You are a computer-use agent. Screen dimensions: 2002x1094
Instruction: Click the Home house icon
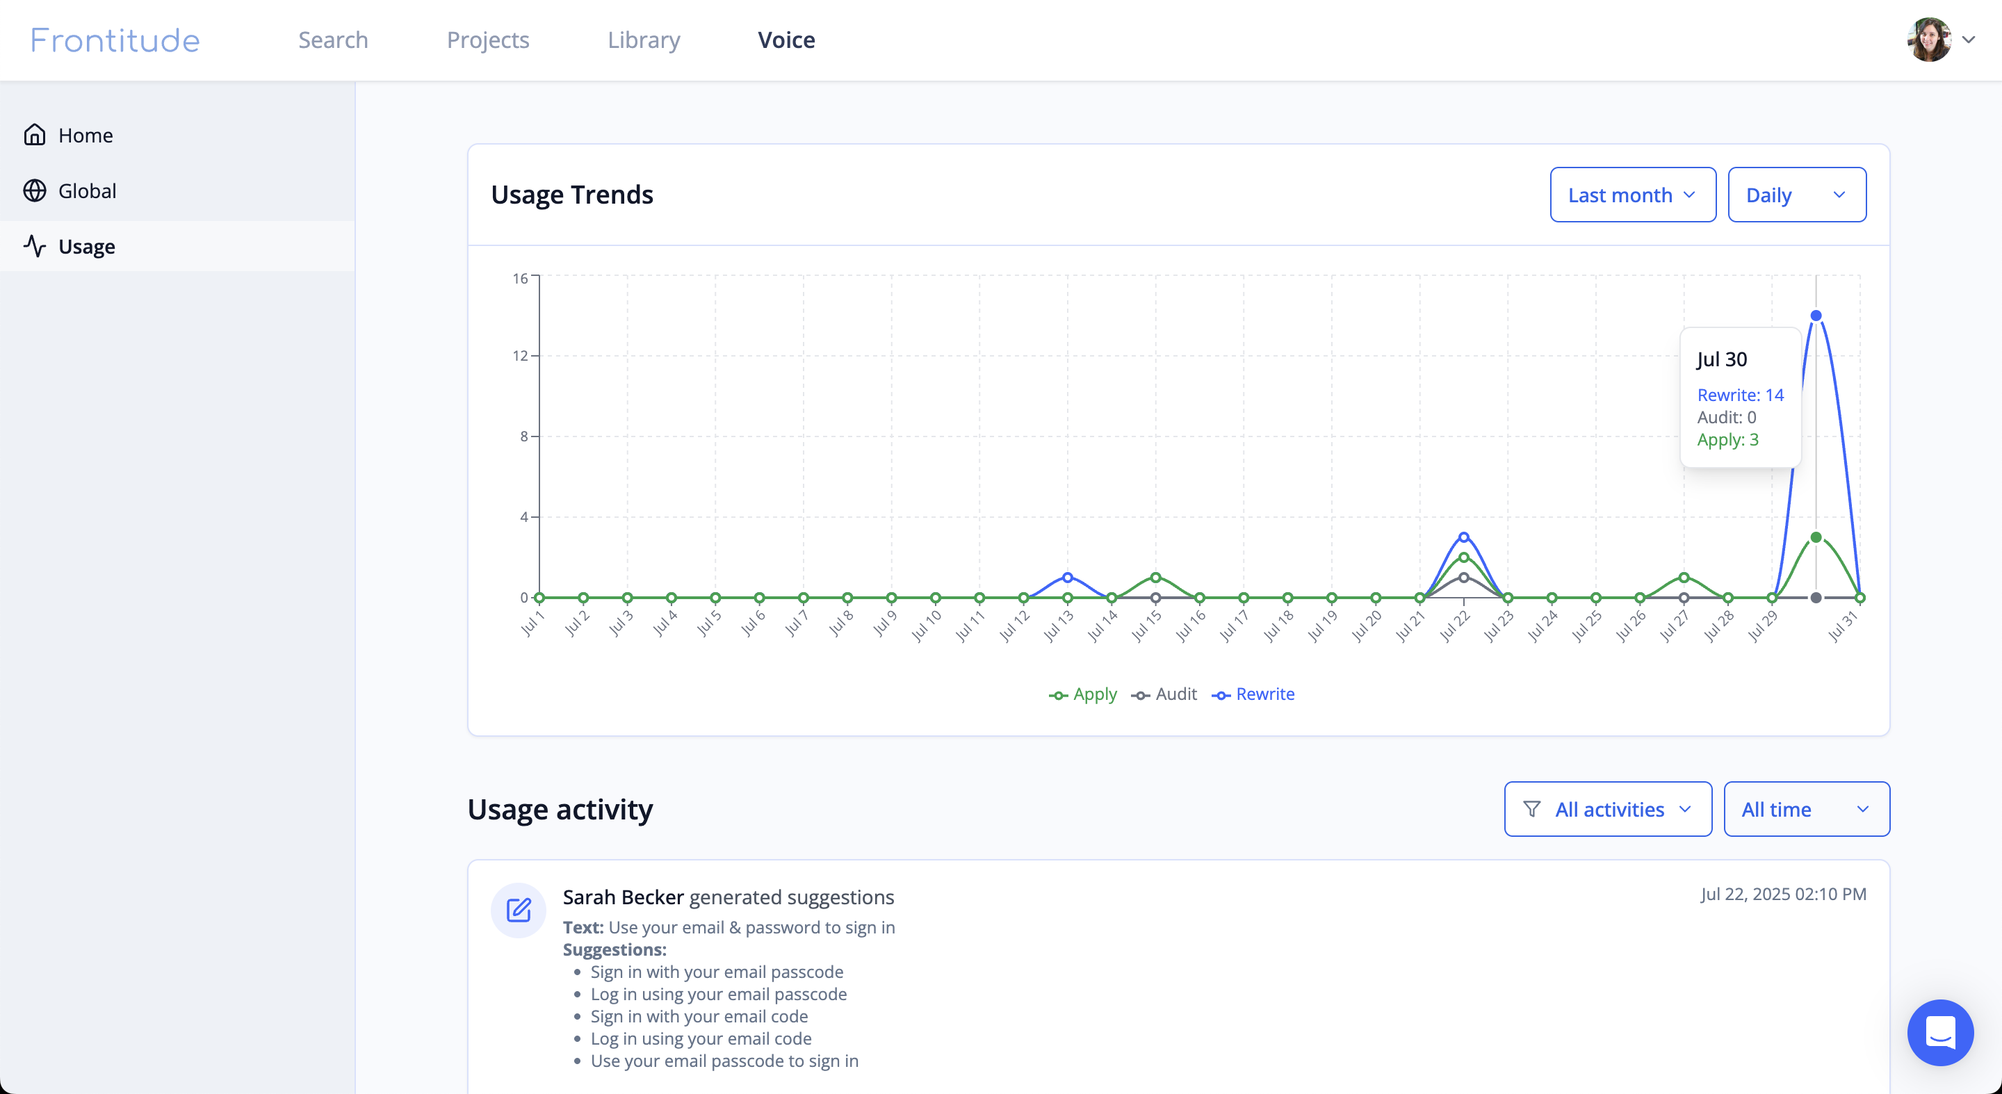pos(34,134)
